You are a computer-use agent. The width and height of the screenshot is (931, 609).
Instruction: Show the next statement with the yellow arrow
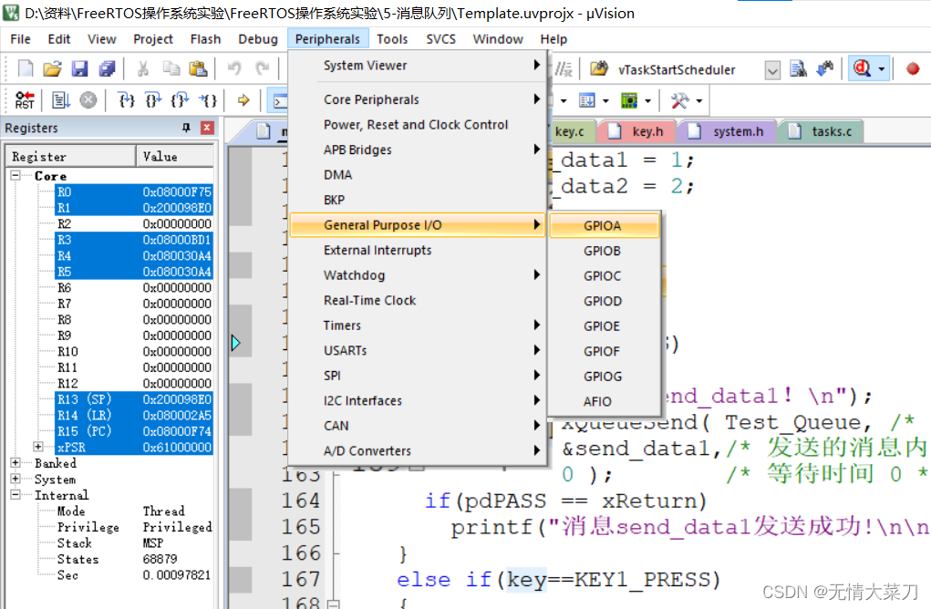point(243,99)
